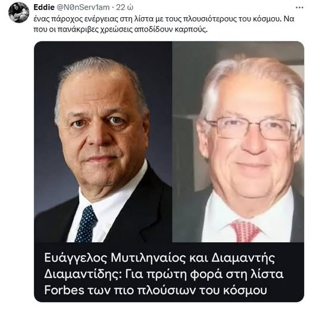Screen dimensions: 313x310
Task: Select the tweet's first line of text
Action: coord(164,19)
